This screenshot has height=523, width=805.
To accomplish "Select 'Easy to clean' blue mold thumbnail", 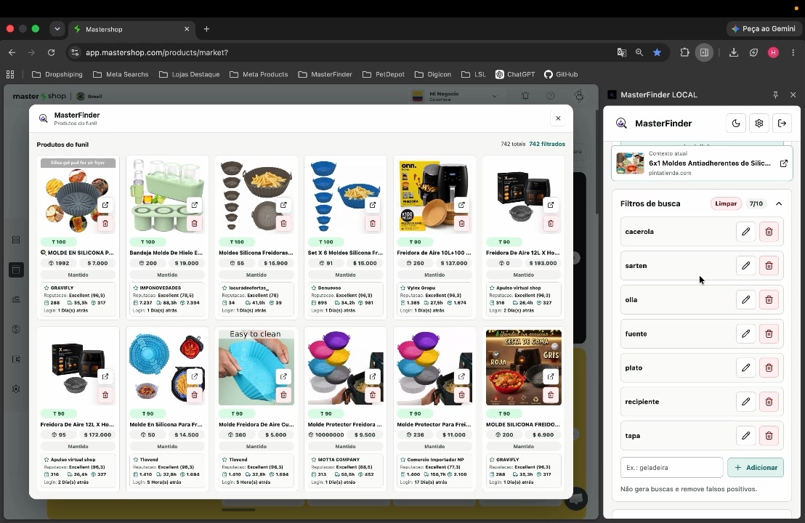I will [x=256, y=368].
